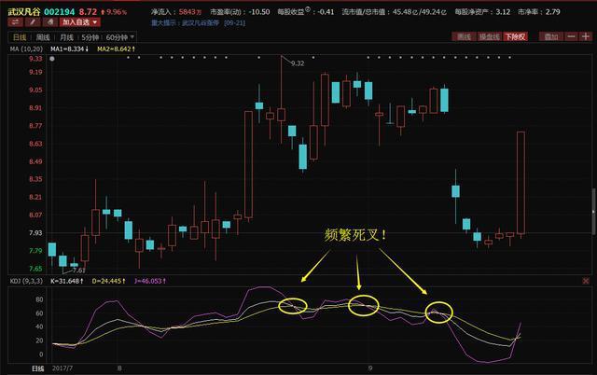Open the 加入自选 dropdown arrow
Screen dimensions: 597x375
tap(95, 22)
